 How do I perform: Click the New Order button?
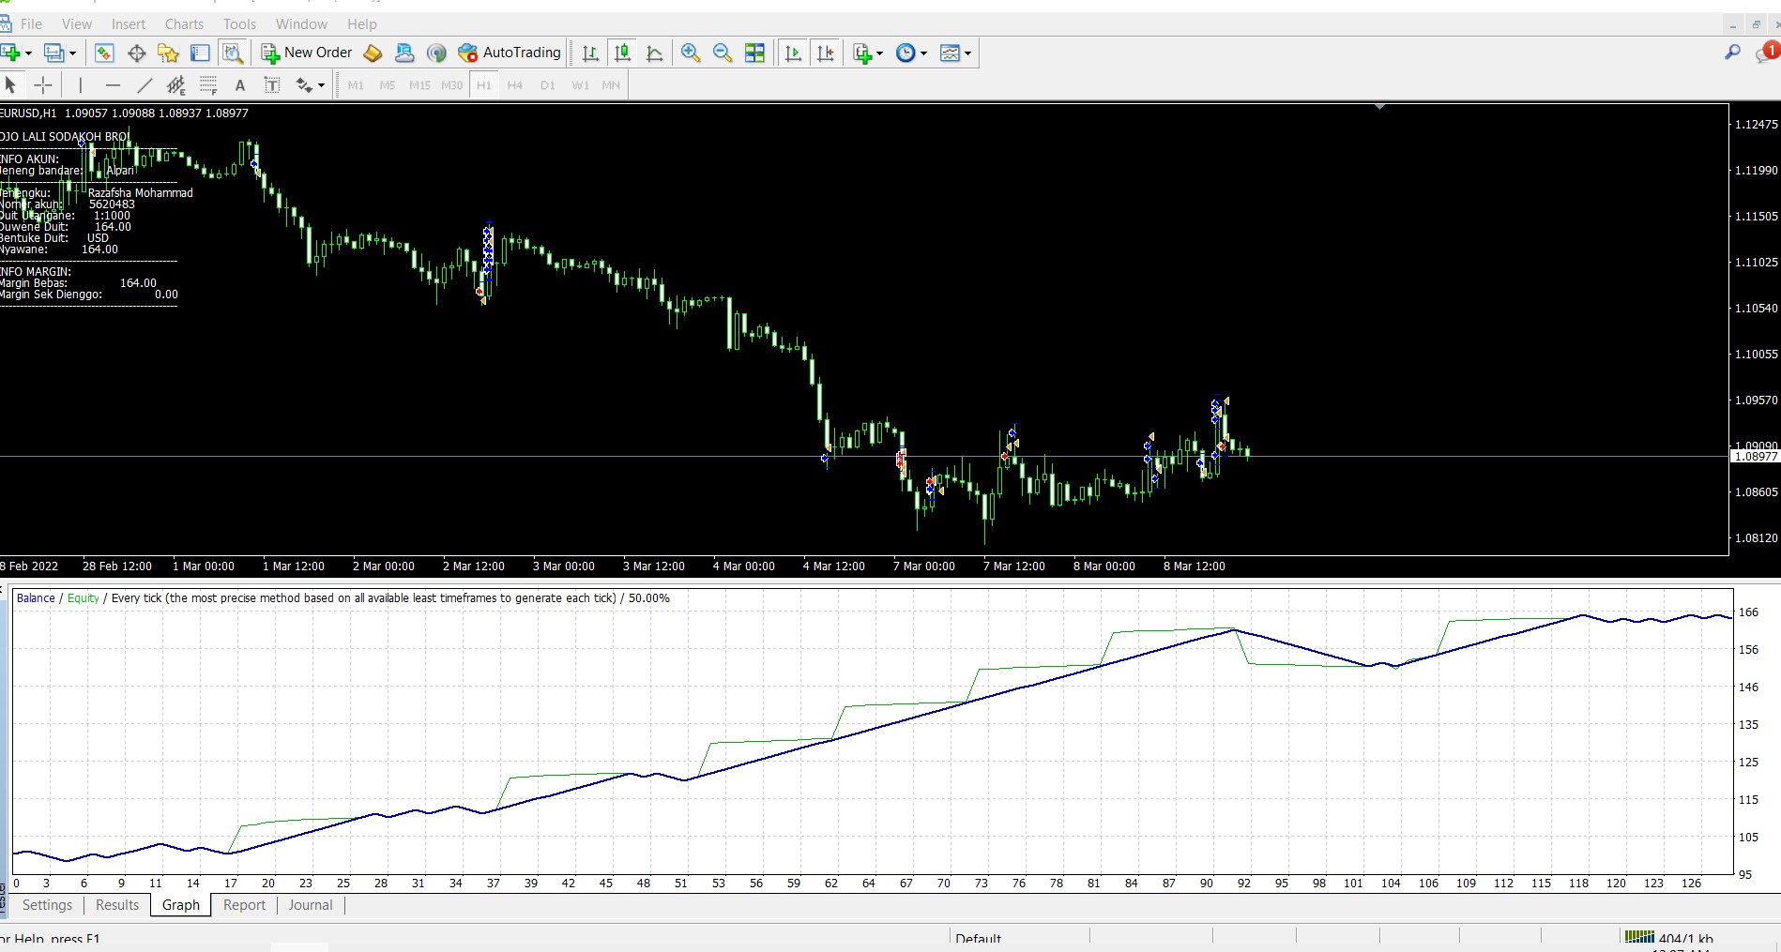[x=306, y=53]
